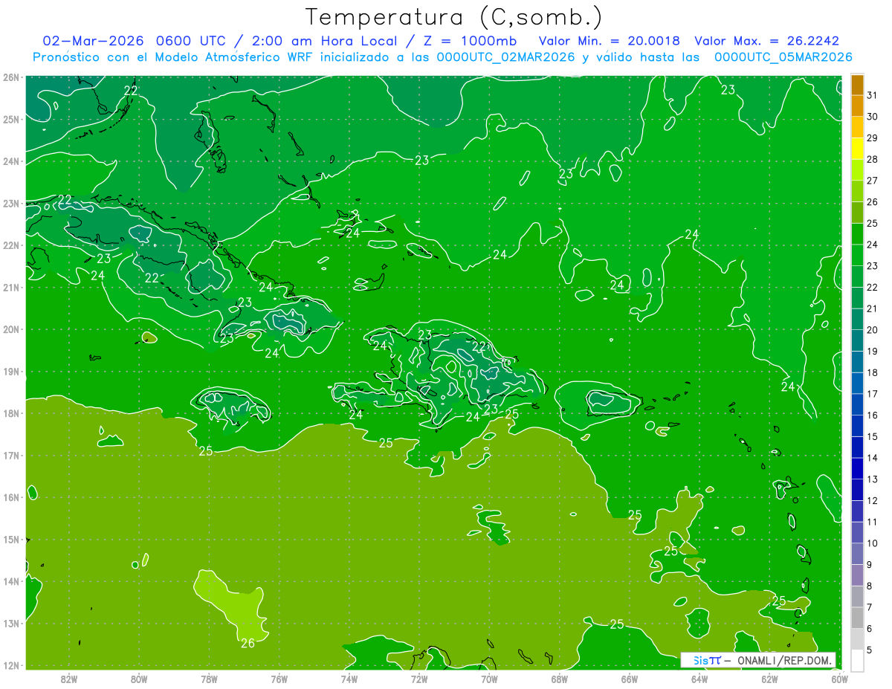Click the "21" color scale label
Viewport: 892px width, 689px height.
tap(872, 308)
